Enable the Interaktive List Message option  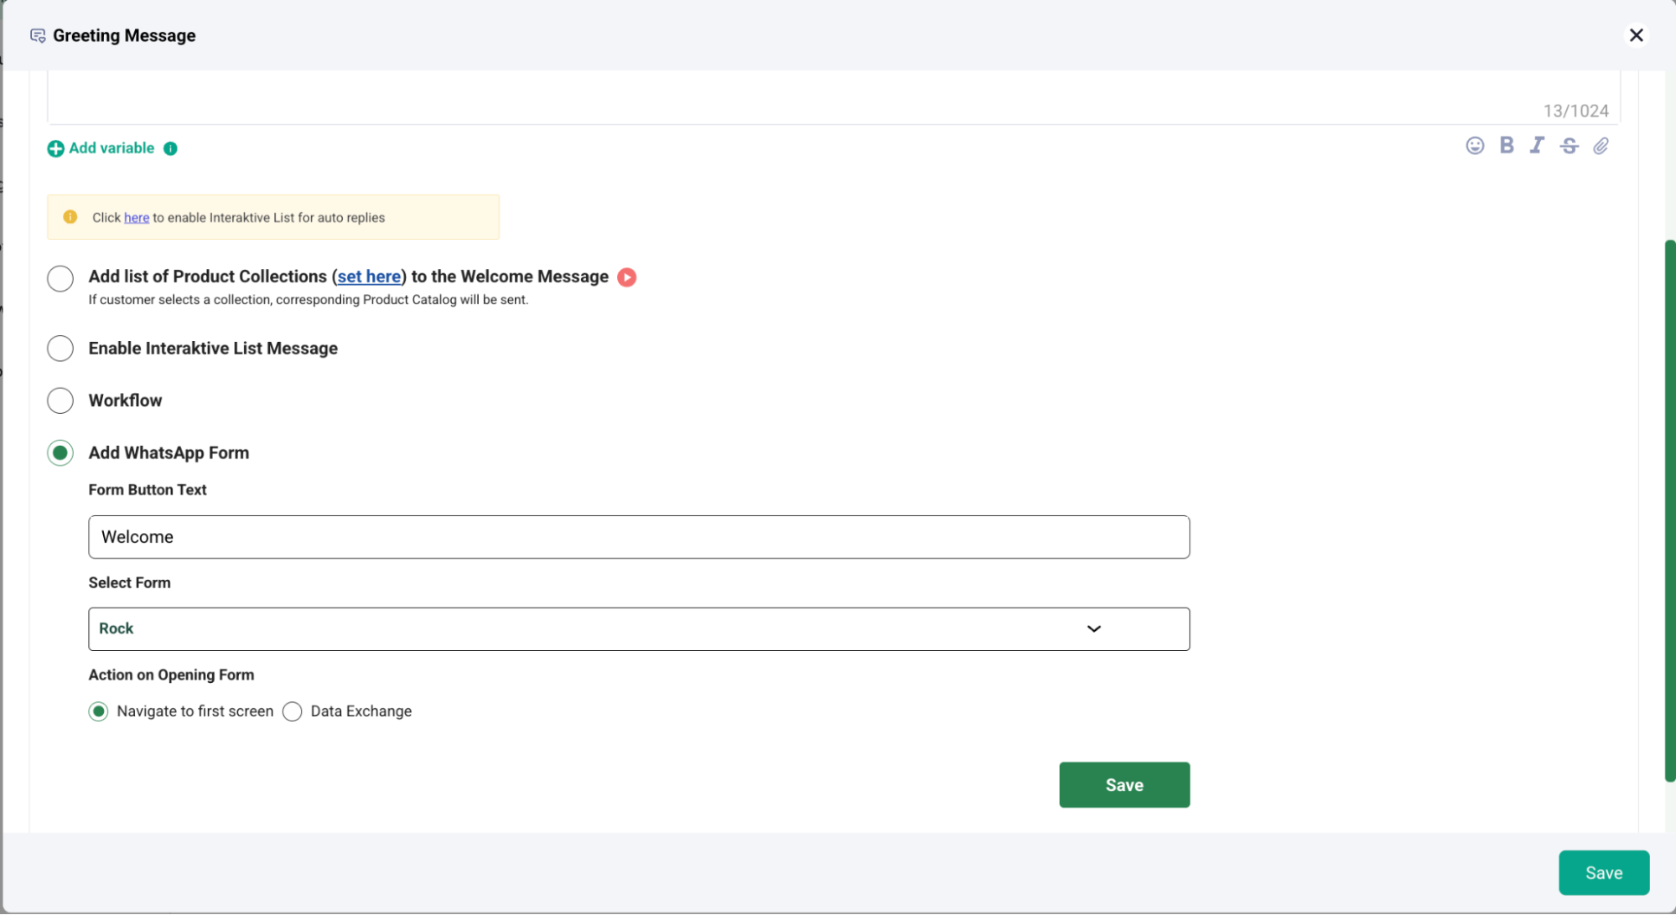click(60, 348)
